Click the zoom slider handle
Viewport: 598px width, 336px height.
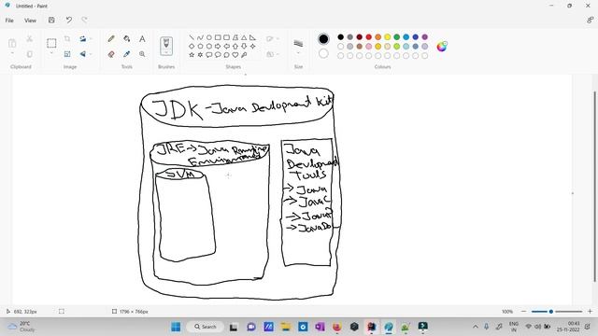click(x=550, y=311)
